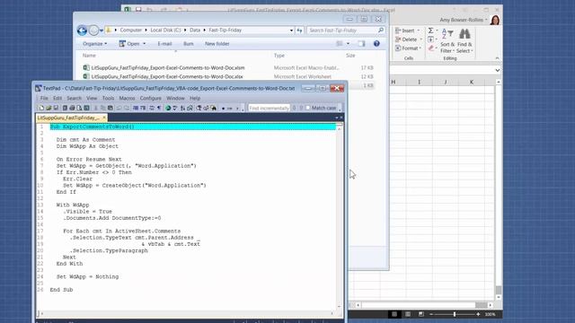Click the Burn button in Explorer toolbar
Screen dimensions: 575x323
coord(188,44)
